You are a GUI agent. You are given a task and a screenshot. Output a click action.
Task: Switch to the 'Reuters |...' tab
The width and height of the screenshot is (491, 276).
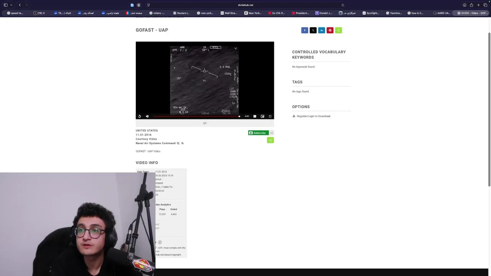pos(181,13)
